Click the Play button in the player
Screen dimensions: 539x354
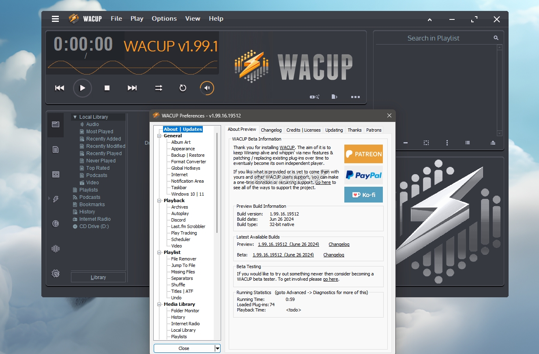click(82, 88)
